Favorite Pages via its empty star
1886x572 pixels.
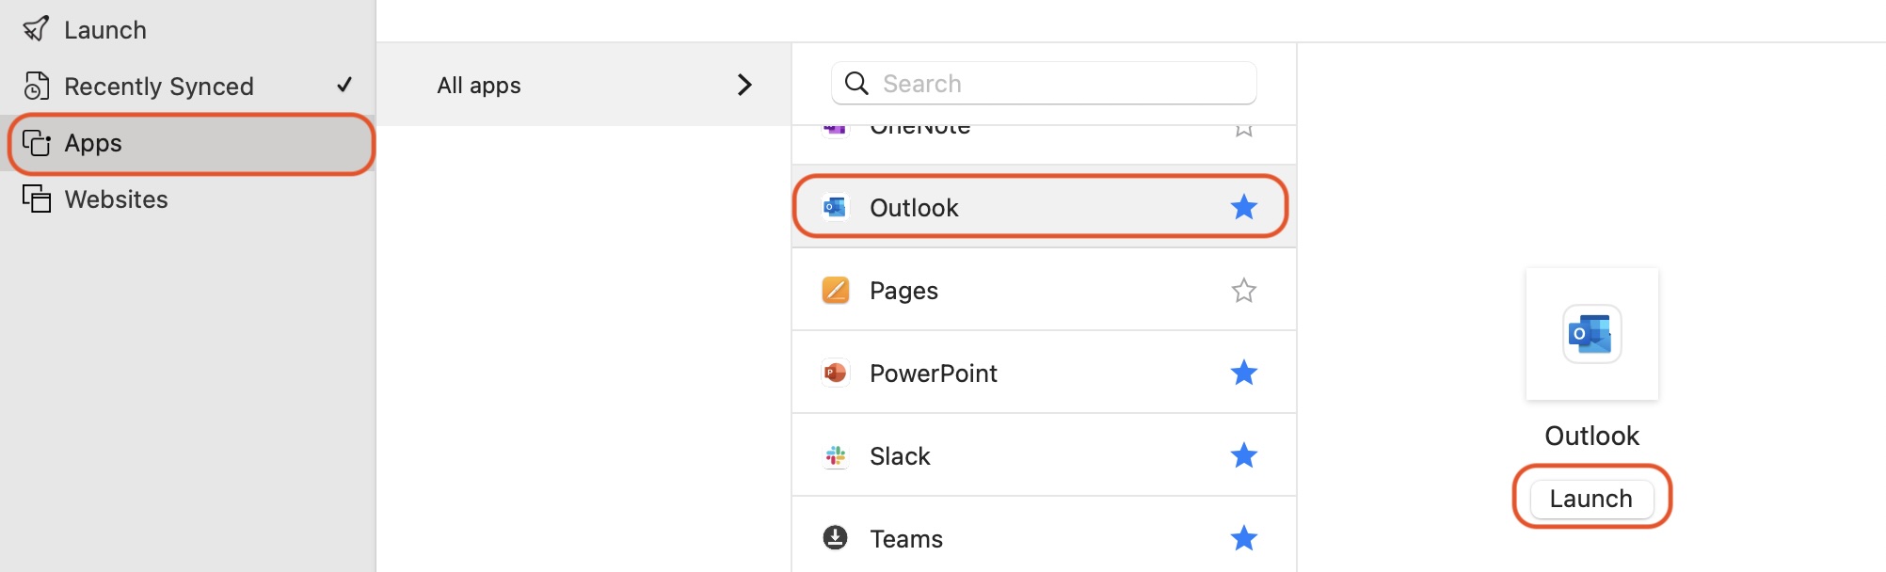1244,290
